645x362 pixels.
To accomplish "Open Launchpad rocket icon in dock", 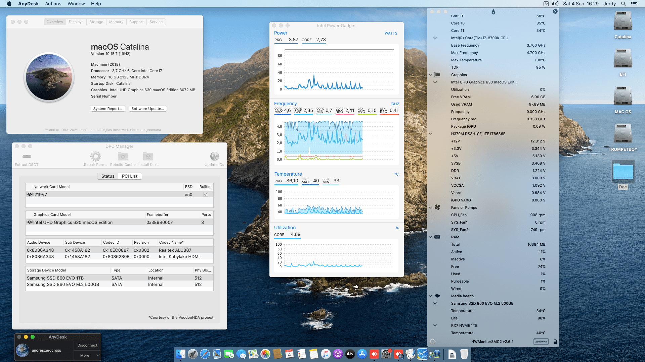I will tap(193, 354).
